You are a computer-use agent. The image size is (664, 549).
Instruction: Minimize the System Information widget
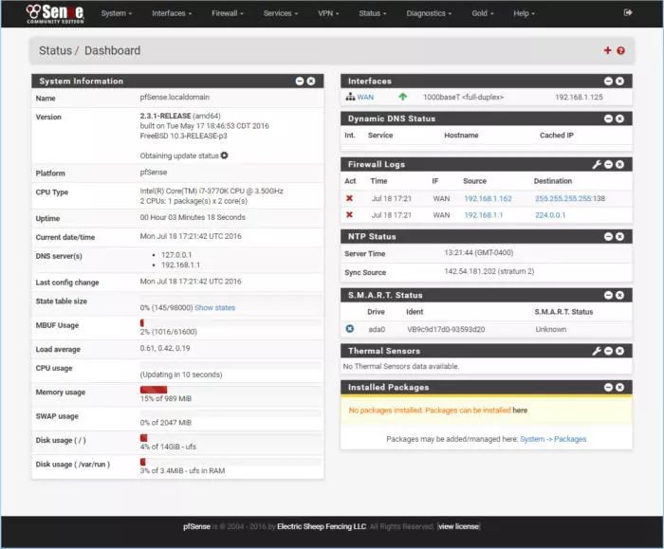300,81
